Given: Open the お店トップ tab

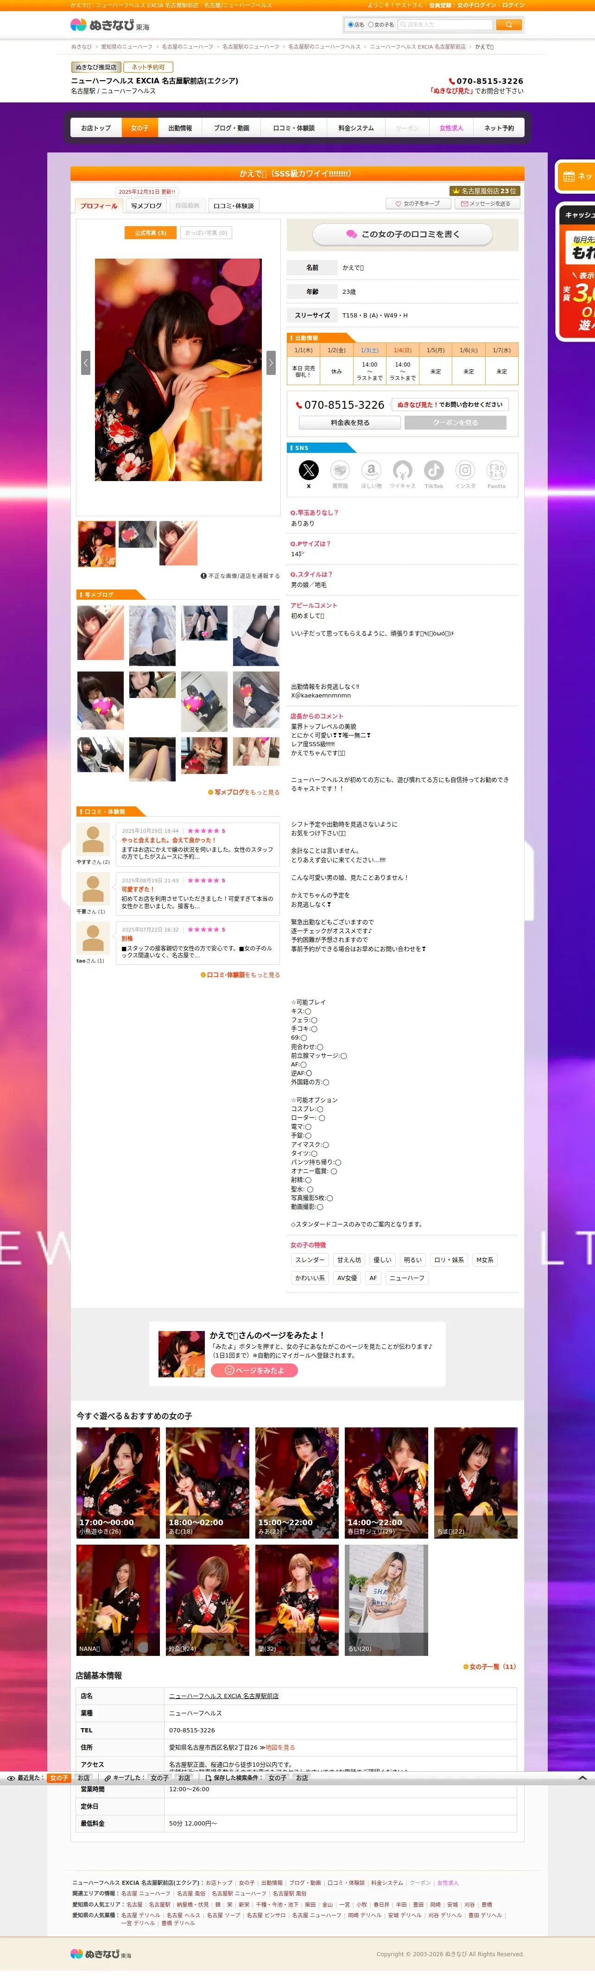Looking at the screenshot, I should (96, 128).
